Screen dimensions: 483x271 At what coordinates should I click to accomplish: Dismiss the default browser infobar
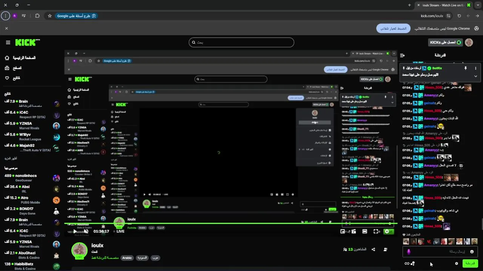tap(6, 29)
